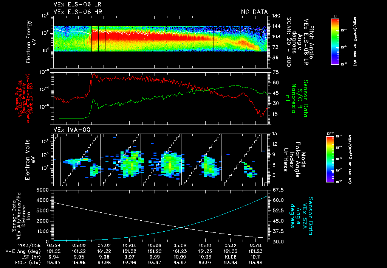Click the '15' polar index axis tick
Image resolution: width=387 pixels, height=268 pixels.
275,134
